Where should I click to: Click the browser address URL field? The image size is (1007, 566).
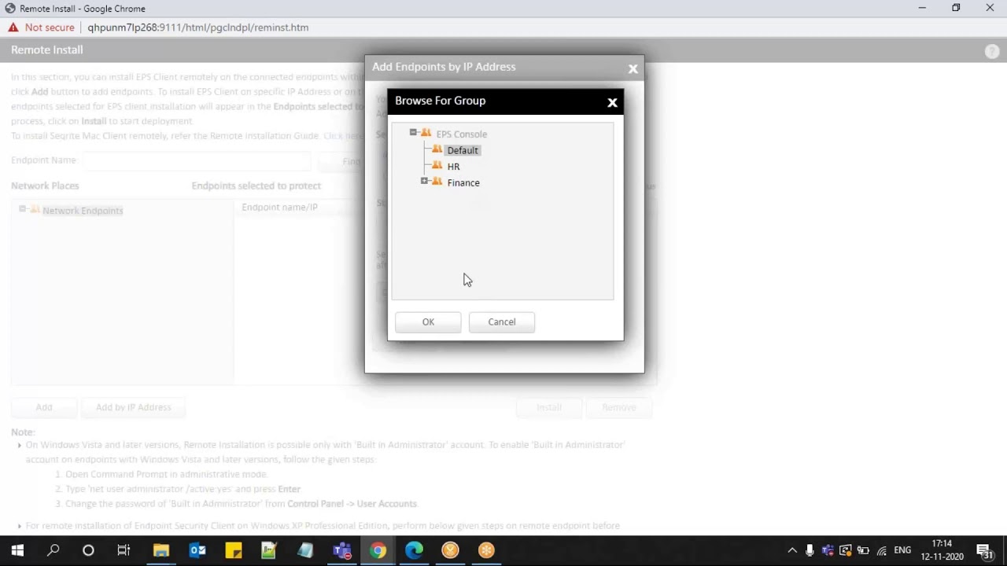[x=197, y=28]
